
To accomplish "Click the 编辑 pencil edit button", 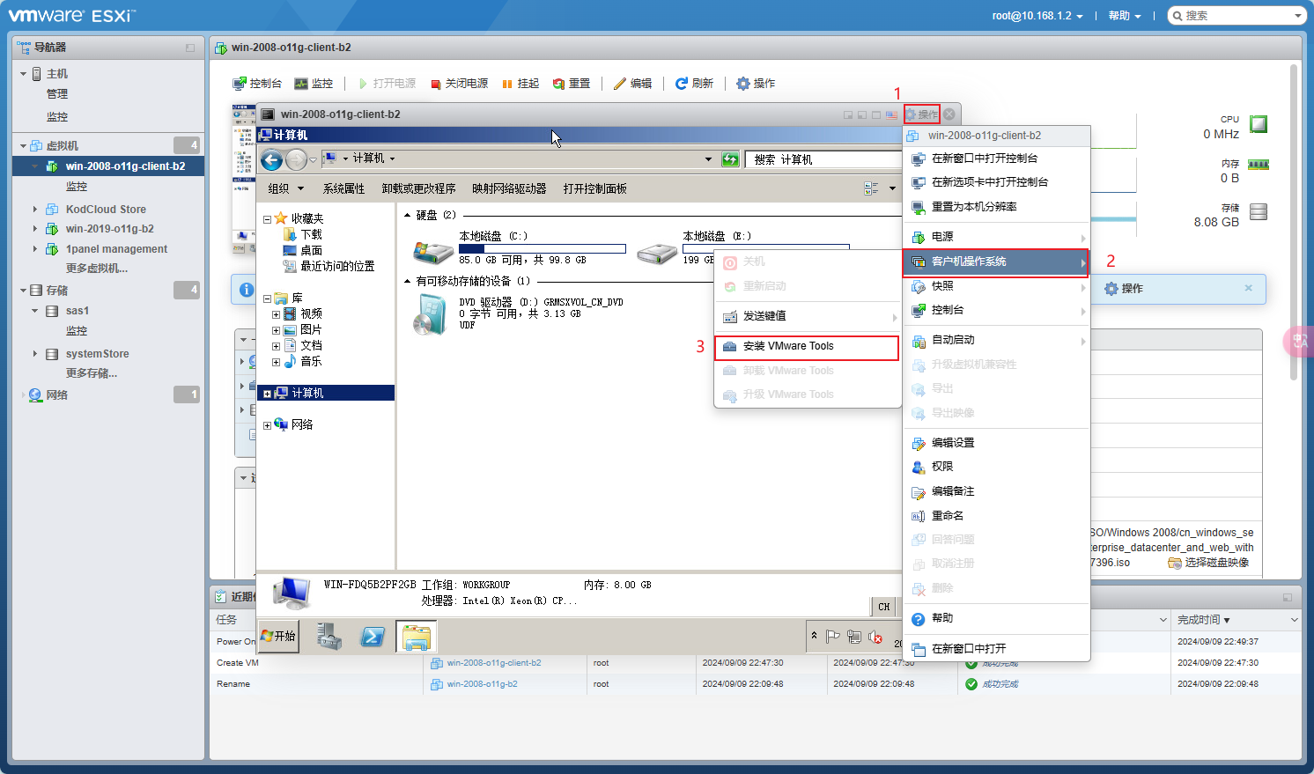I will point(632,84).
